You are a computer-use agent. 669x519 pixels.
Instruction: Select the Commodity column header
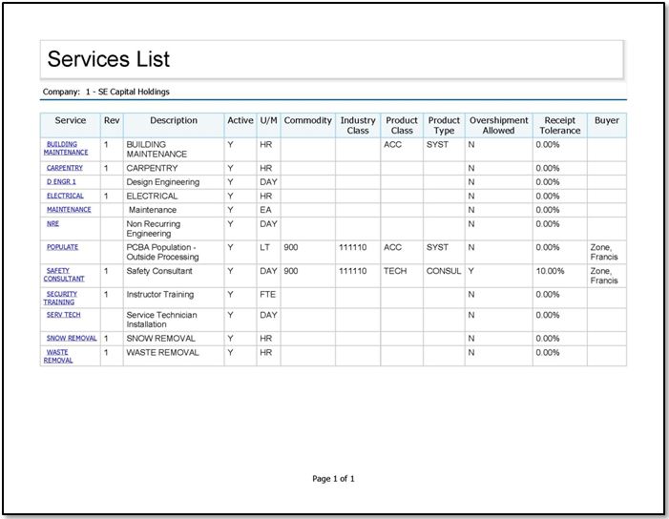click(307, 121)
